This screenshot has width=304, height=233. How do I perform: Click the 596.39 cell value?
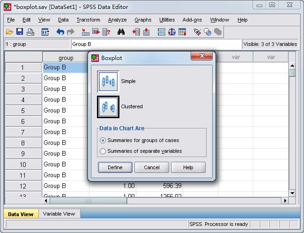tap(160, 186)
